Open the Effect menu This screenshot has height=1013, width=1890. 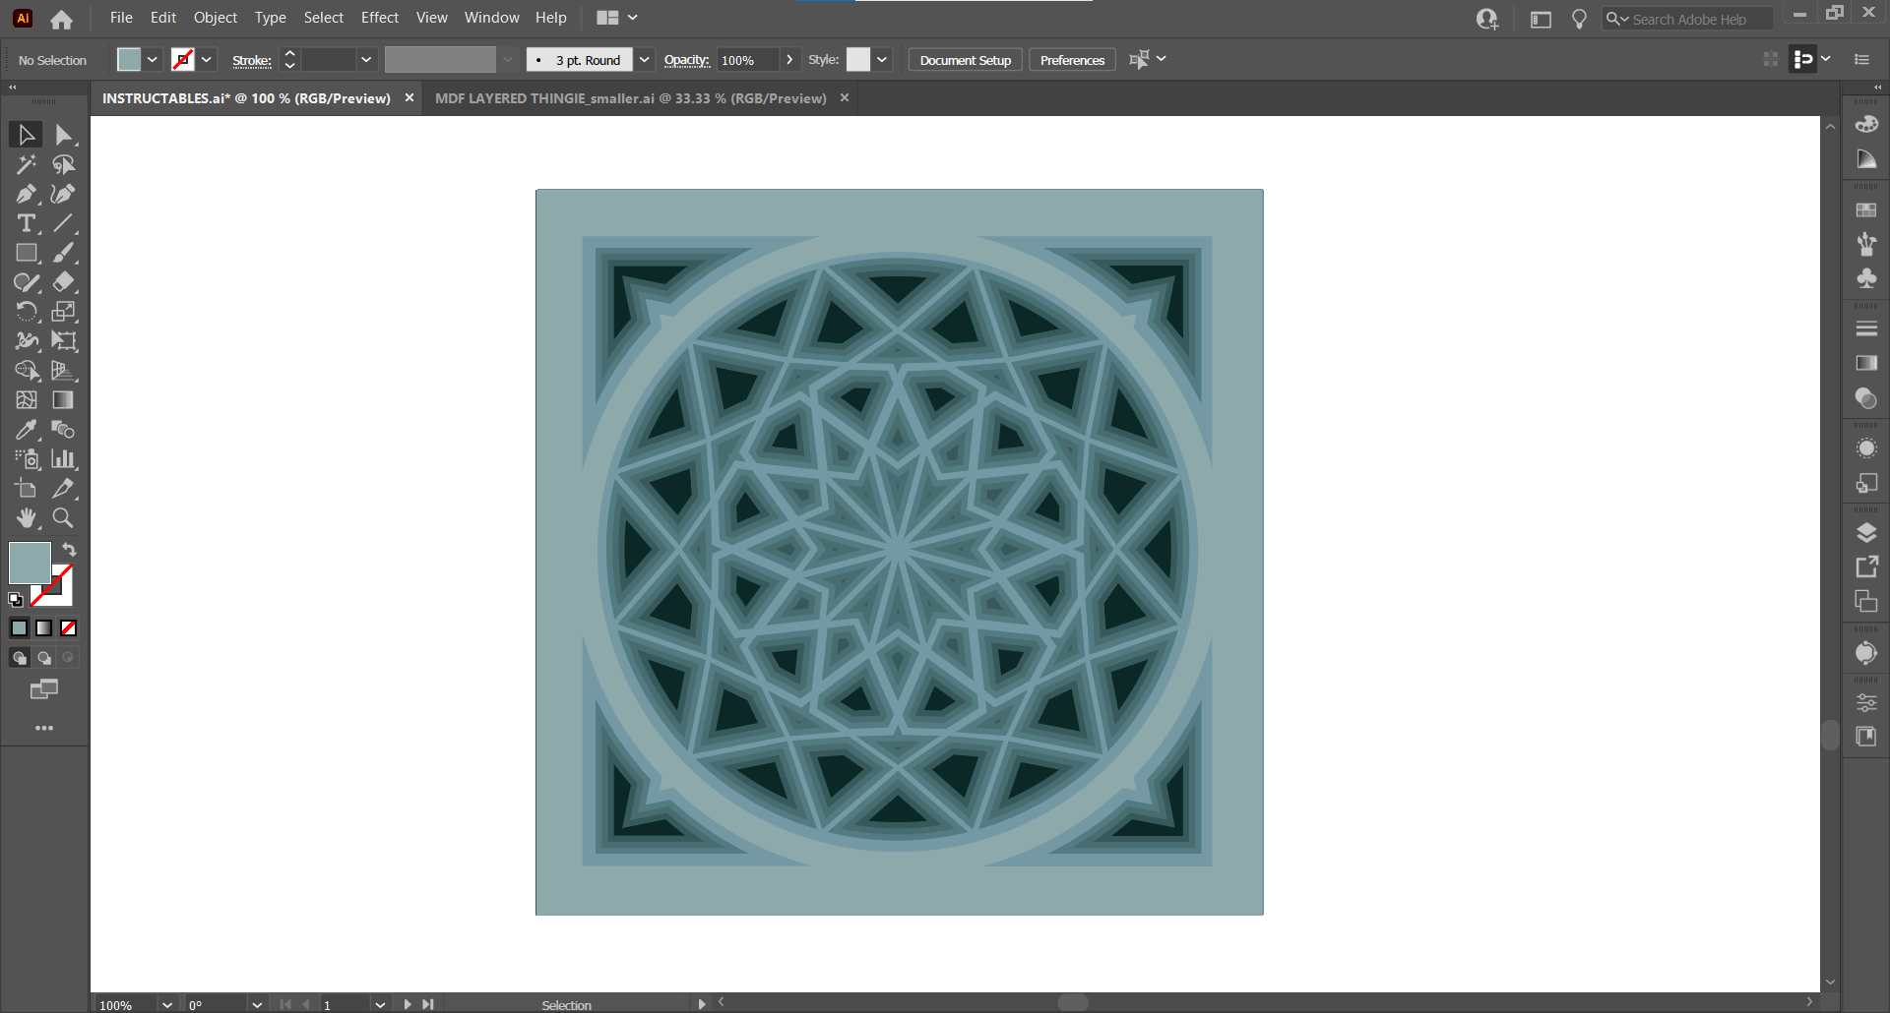(x=379, y=17)
